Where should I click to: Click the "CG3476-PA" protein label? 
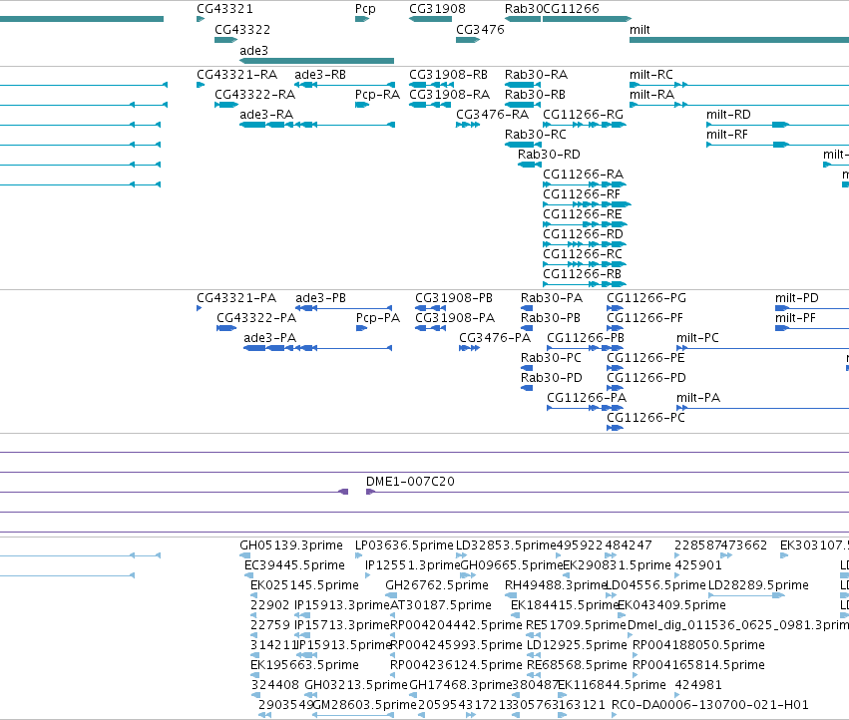pos(495,338)
